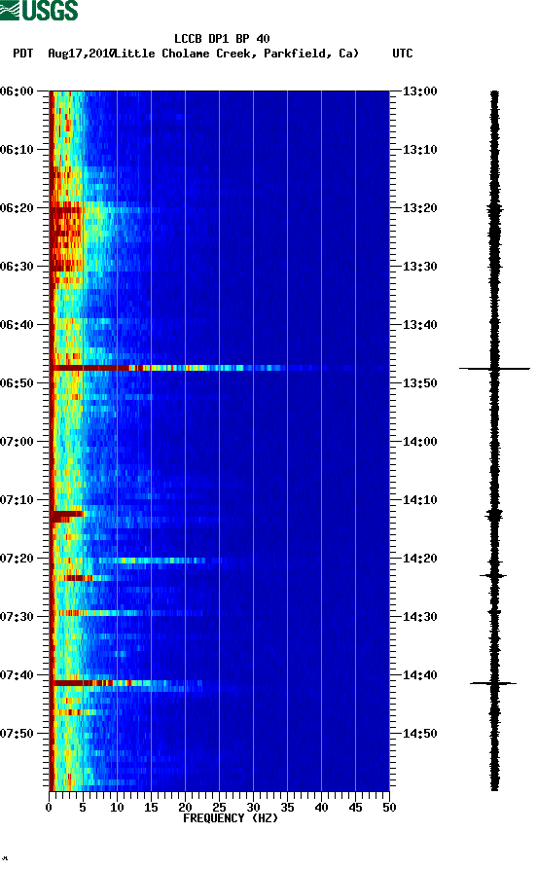
Task: Click the 06:40 PDT time label
Action: click(x=17, y=325)
